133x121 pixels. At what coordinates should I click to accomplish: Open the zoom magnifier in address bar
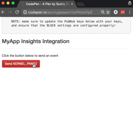click(x=103, y=12)
